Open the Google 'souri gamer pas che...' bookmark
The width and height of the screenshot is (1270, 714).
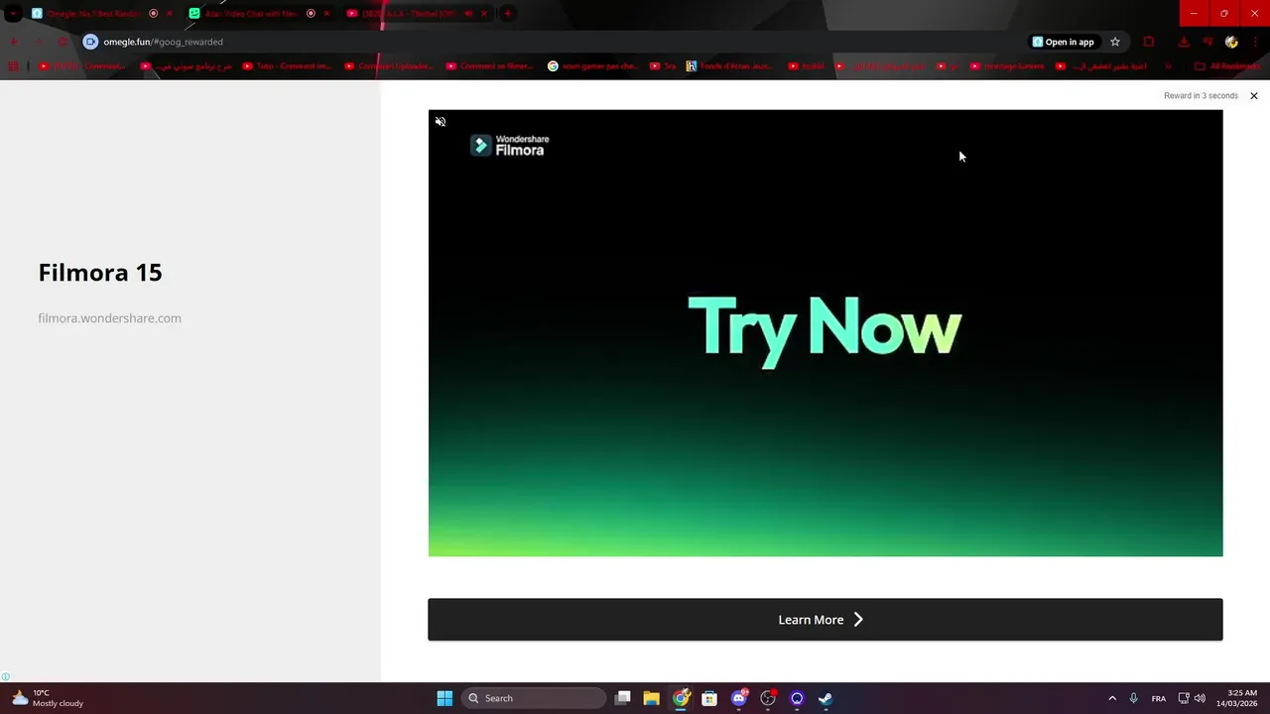click(x=592, y=66)
